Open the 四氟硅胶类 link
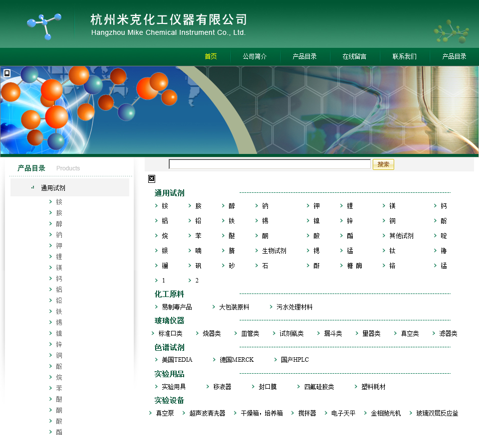This screenshot has height=435, width=479. 319,387
